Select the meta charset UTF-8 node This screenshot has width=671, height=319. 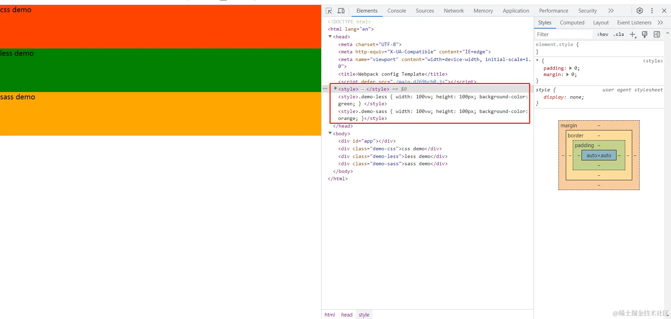(370, 44)
